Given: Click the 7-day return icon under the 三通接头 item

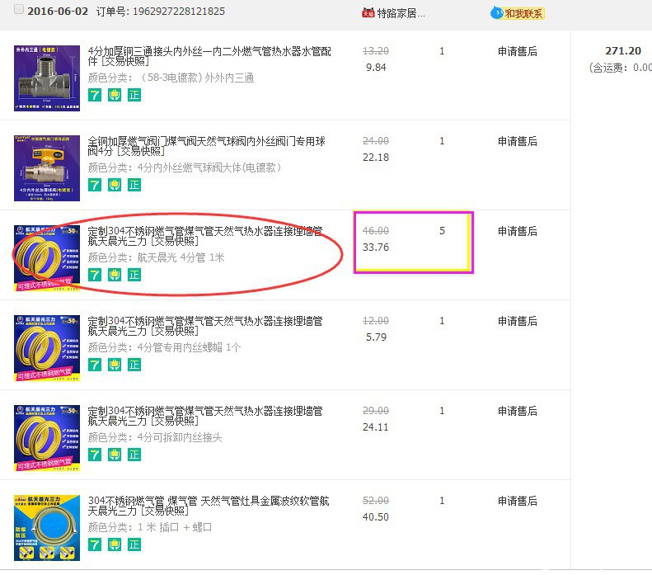Looking at the screenshot, I should pos(95,95).
